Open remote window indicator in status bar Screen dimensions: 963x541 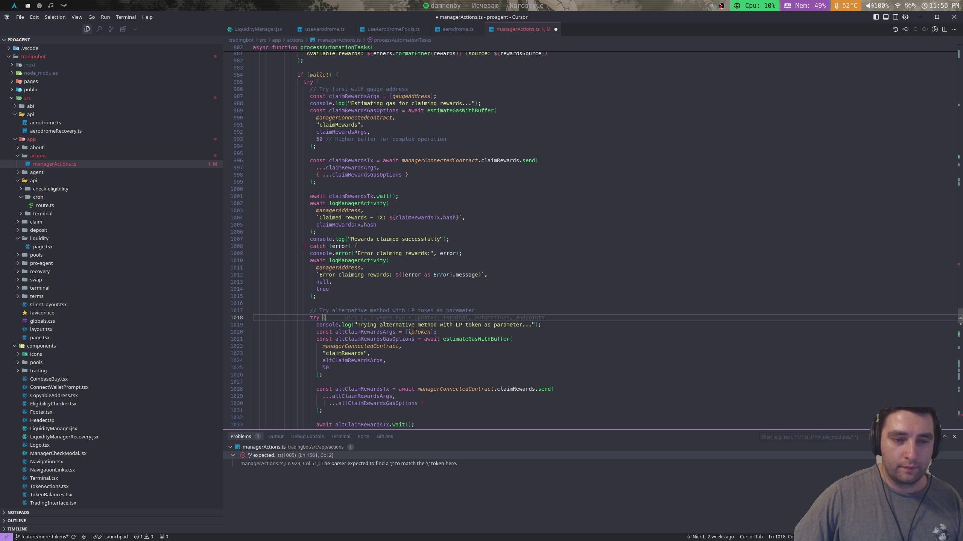6,536
